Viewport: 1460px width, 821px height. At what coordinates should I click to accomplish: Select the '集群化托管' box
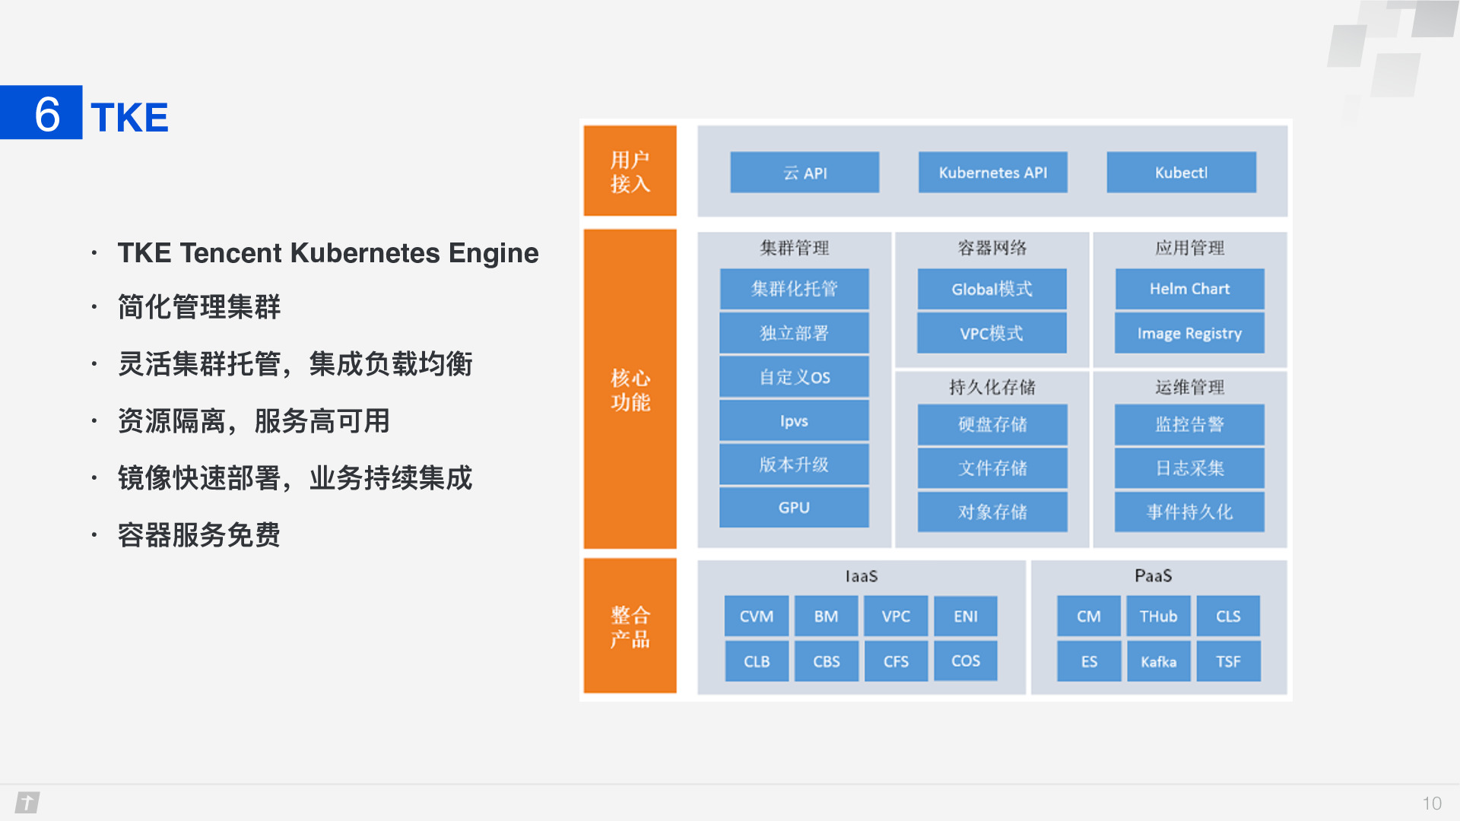(x=794, y=289)
